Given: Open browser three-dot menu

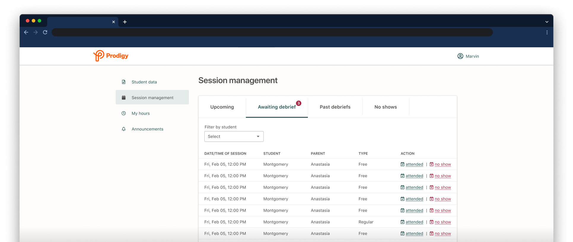Looking at the screenshot, I should point(547,33).
